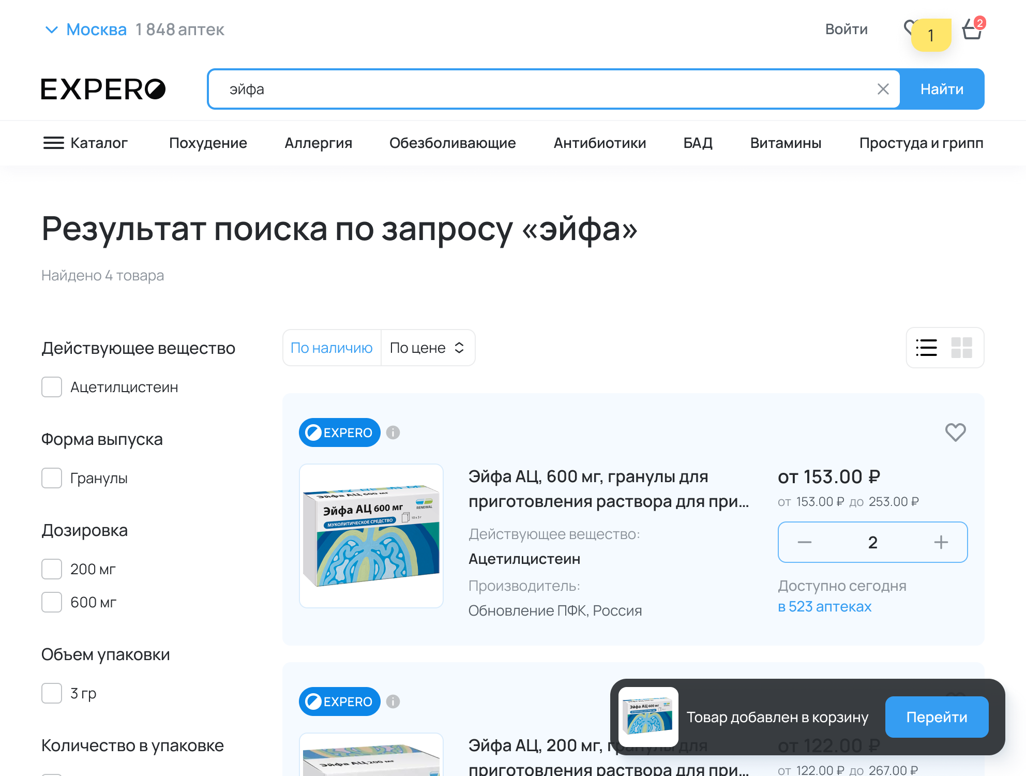Open the shopping cart basket icon
The height and width of the screenshot is (776, 1026).
972,29
